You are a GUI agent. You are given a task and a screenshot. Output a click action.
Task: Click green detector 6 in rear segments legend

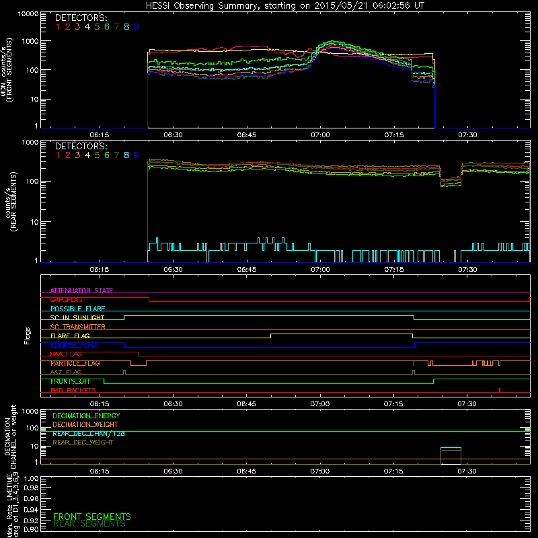tap(107, 155)
